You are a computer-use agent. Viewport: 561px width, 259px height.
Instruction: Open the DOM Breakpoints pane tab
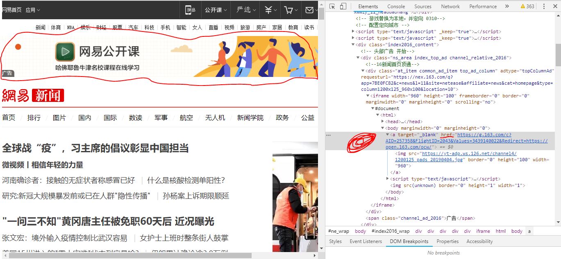click(409, 241)
